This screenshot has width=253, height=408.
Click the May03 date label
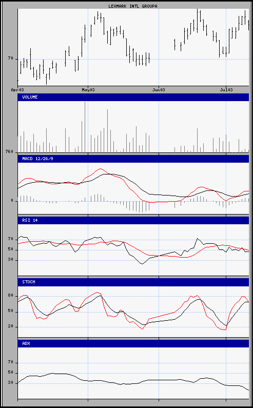coord(88,90)
